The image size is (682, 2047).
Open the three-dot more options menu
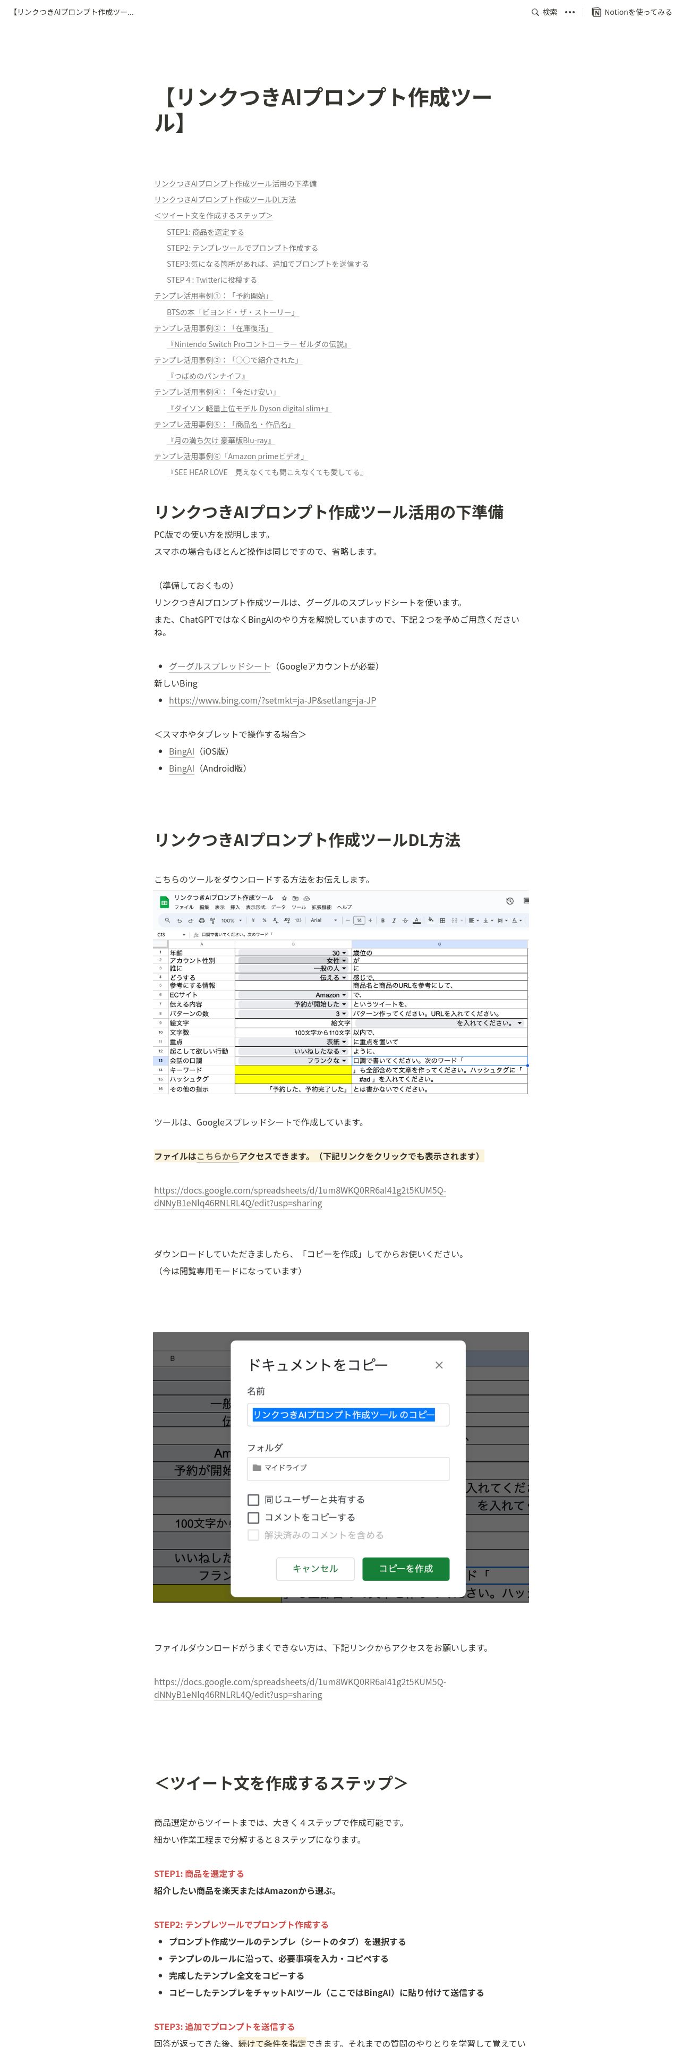(570, 12)
